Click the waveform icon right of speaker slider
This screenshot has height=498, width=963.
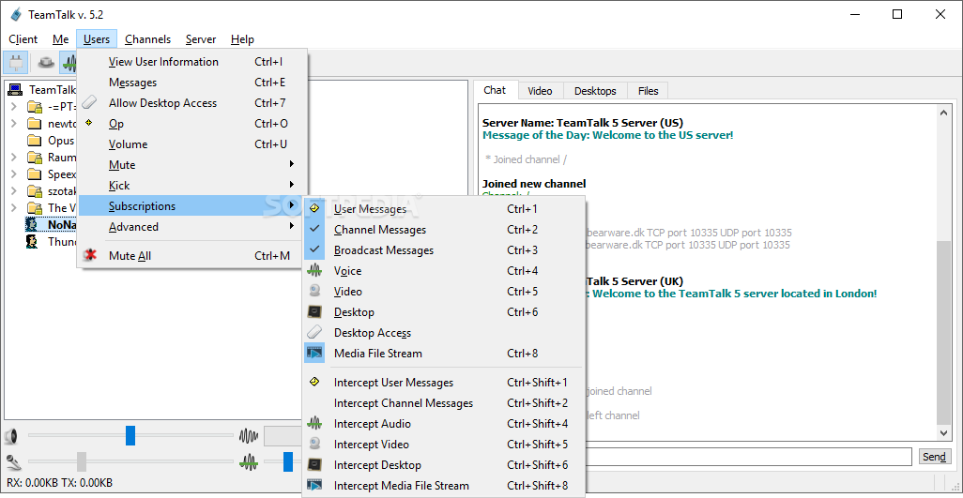(x=248, y=437)
